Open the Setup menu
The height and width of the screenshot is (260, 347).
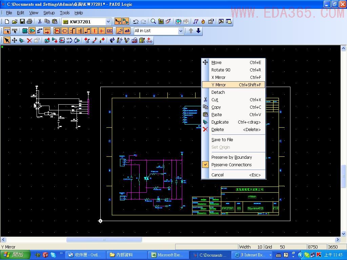coord(49,13)
